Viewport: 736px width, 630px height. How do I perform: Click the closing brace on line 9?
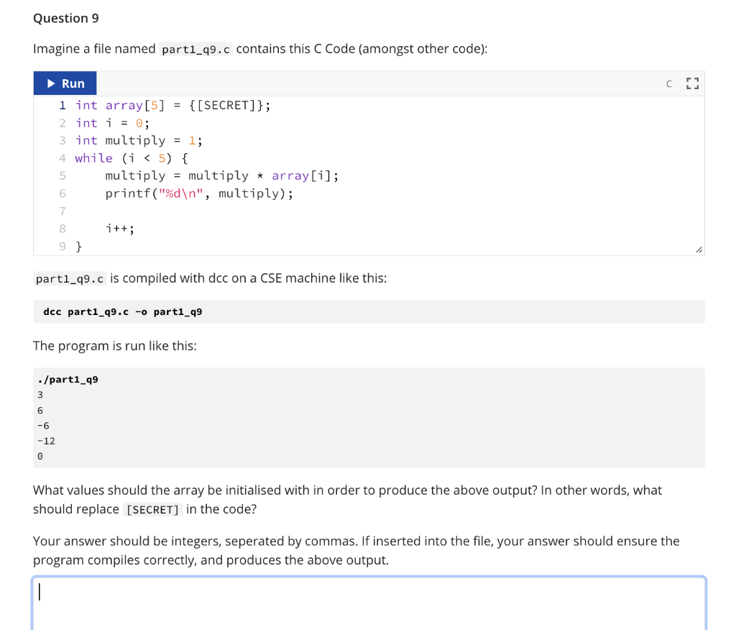point(77,246)
